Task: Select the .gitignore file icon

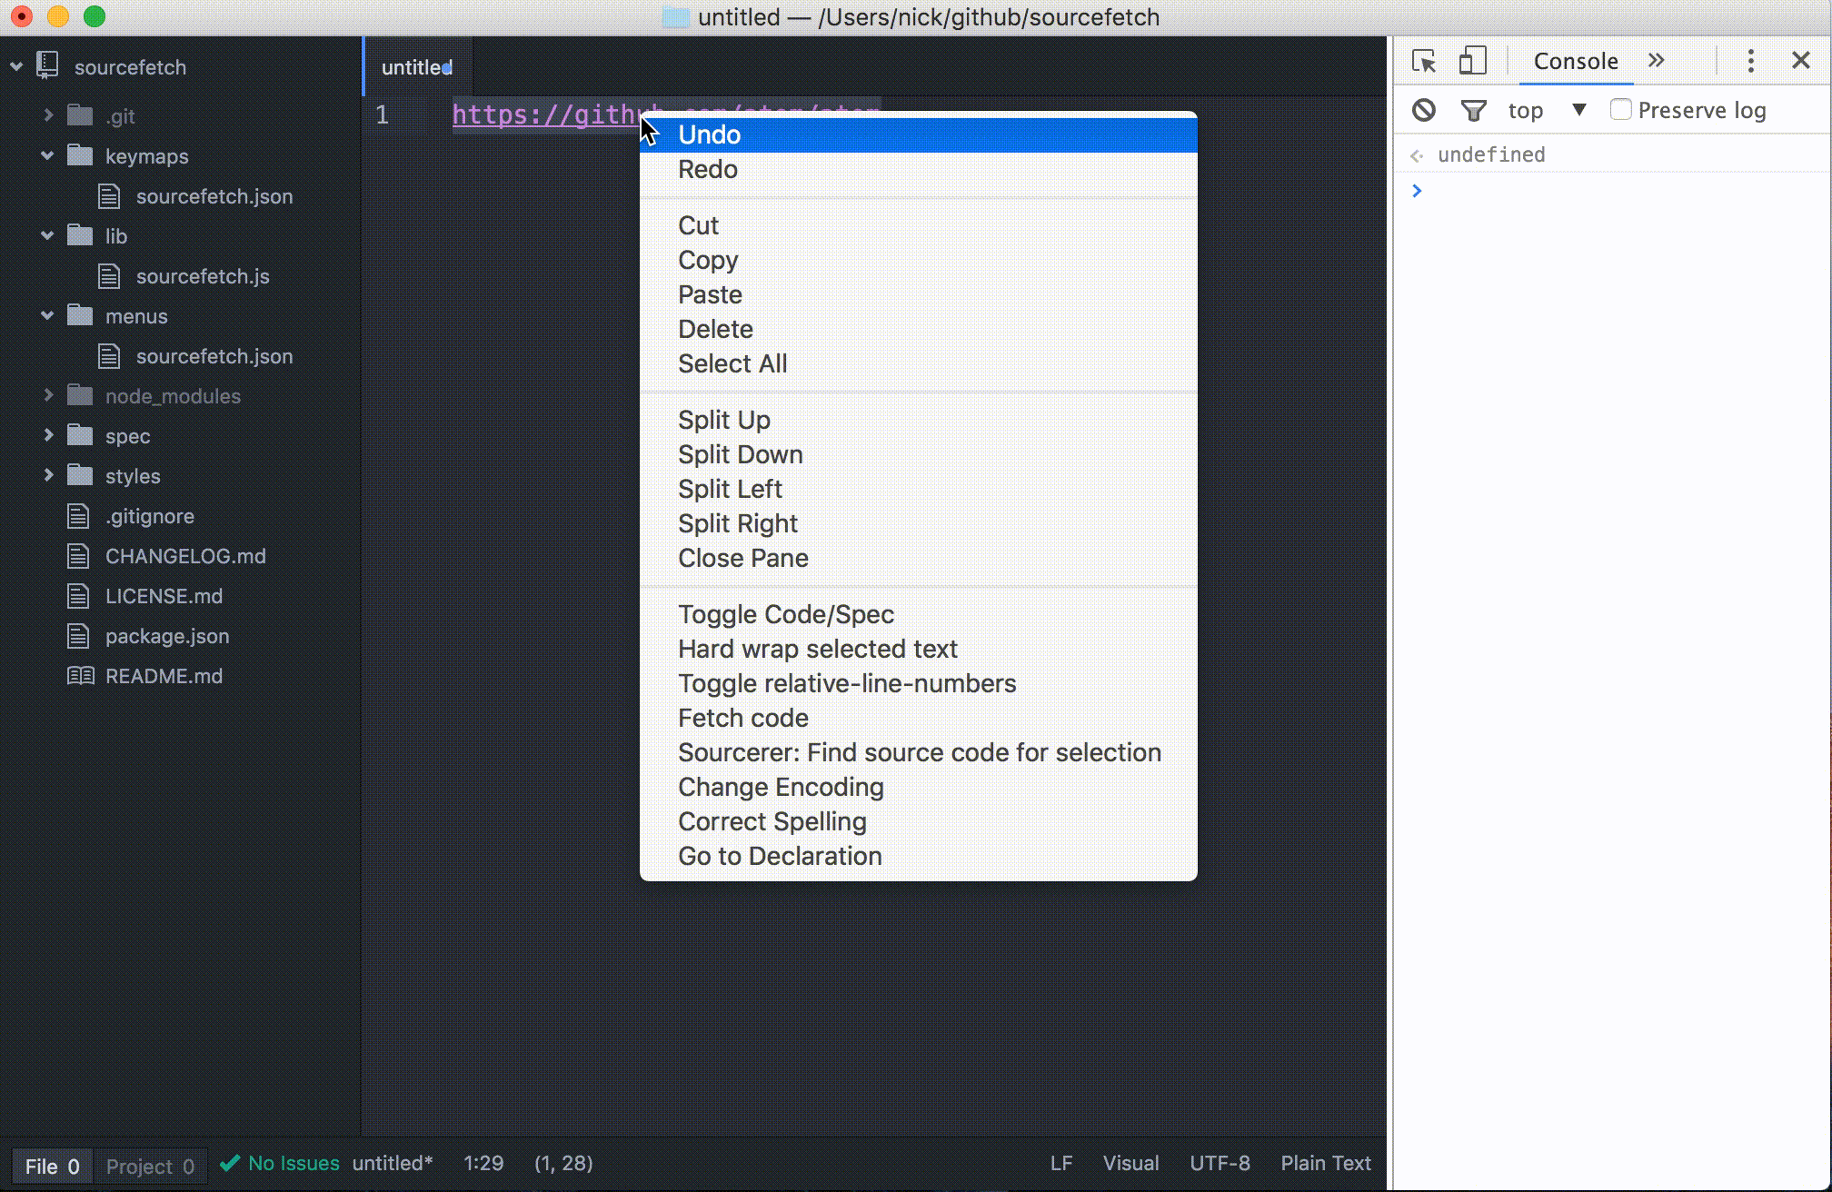Action: point(76,516)
